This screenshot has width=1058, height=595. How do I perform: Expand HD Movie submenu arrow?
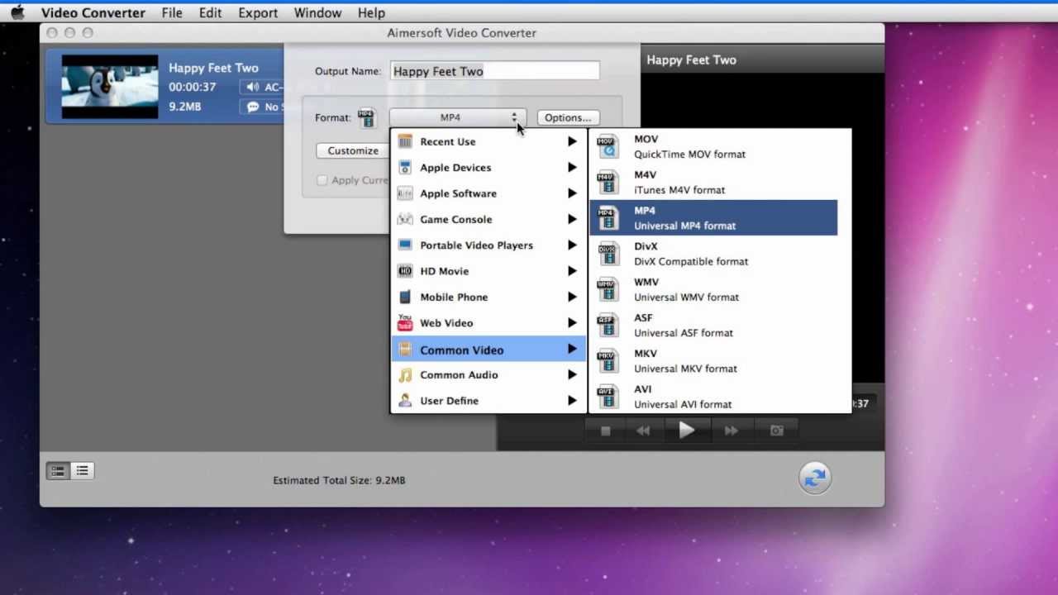[572, 271]
